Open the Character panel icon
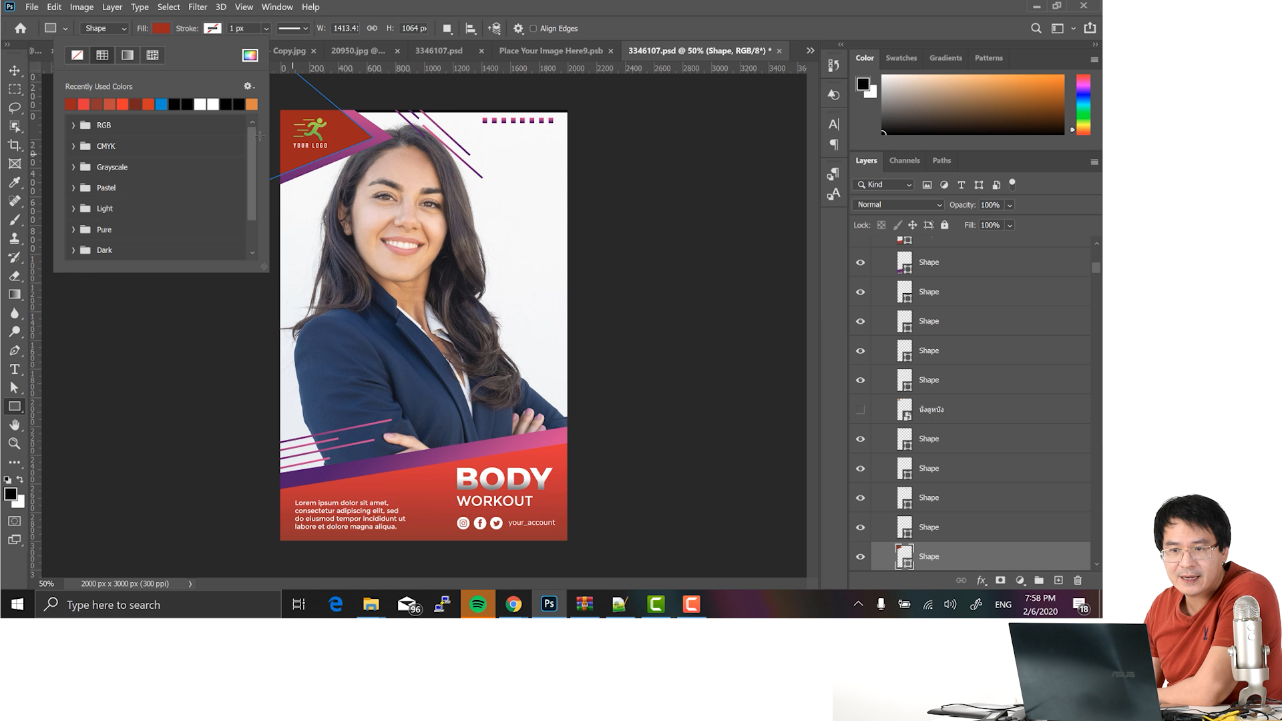 (833, 124)
